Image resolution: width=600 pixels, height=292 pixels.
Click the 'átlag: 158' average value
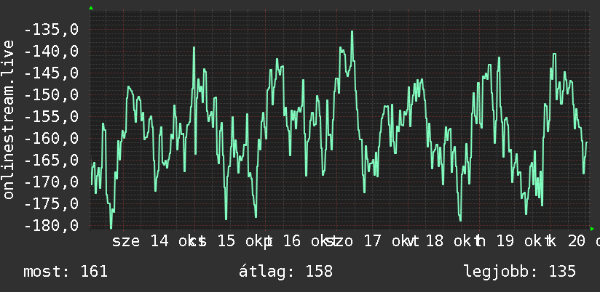pyautogui.click(x=286, y=272)
